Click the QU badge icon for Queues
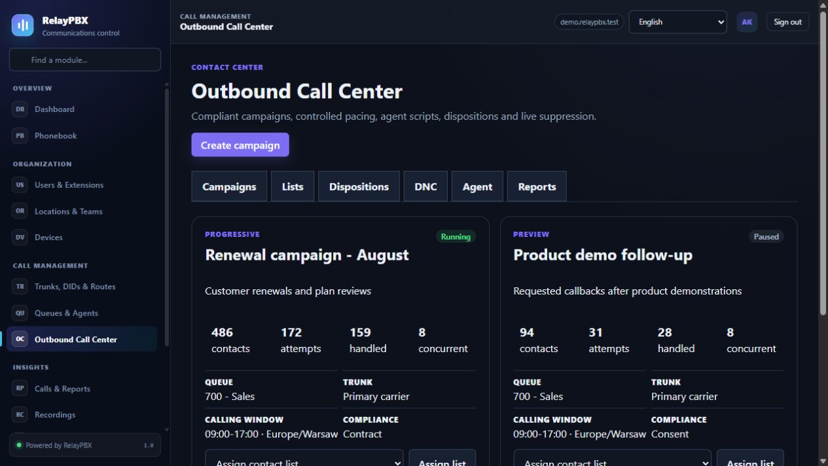The image size is (828, 466). click(x=20, y=313)
